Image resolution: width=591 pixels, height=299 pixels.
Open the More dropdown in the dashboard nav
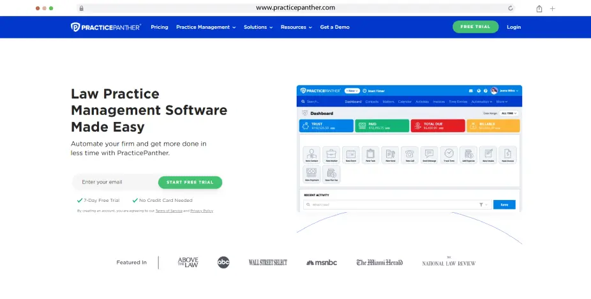(x=502, y=102)
